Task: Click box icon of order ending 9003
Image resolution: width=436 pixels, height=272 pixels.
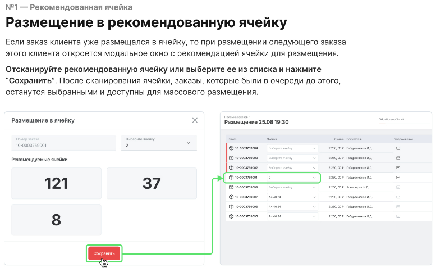Action: click(x=231, y=158)
